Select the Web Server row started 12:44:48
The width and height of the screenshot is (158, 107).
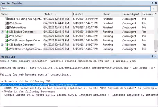tap(77, 23)
